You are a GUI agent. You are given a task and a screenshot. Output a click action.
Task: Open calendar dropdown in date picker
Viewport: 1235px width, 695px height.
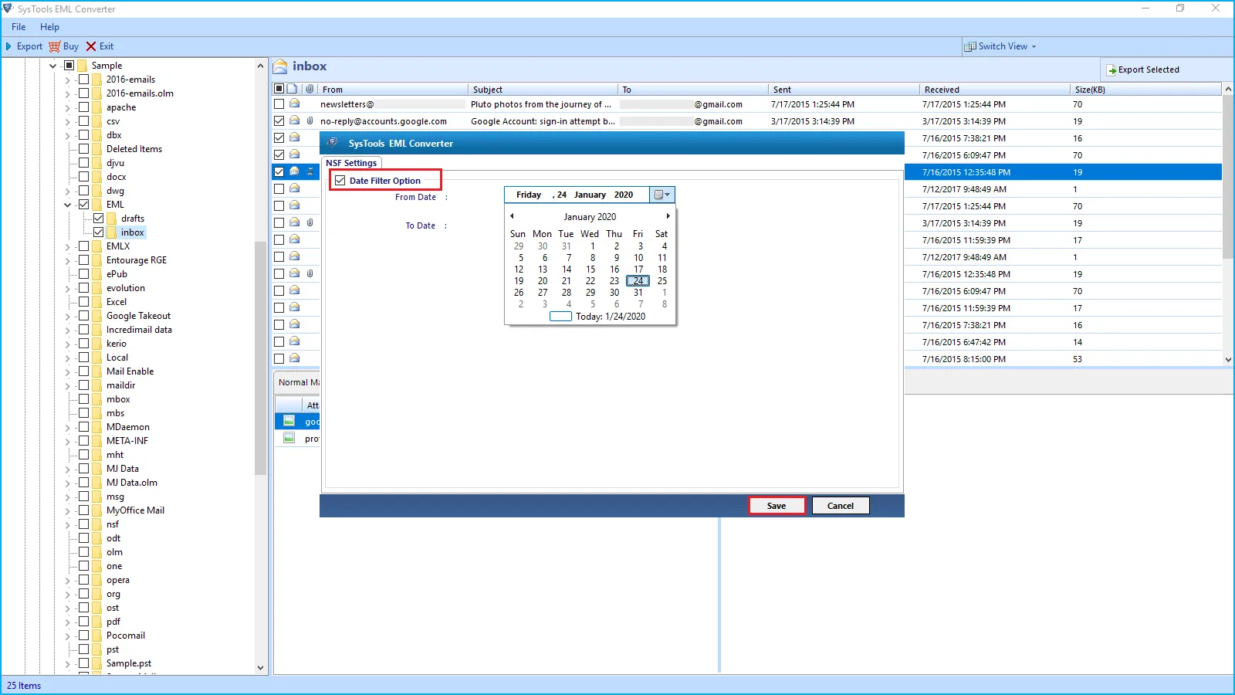pos(662,195)
